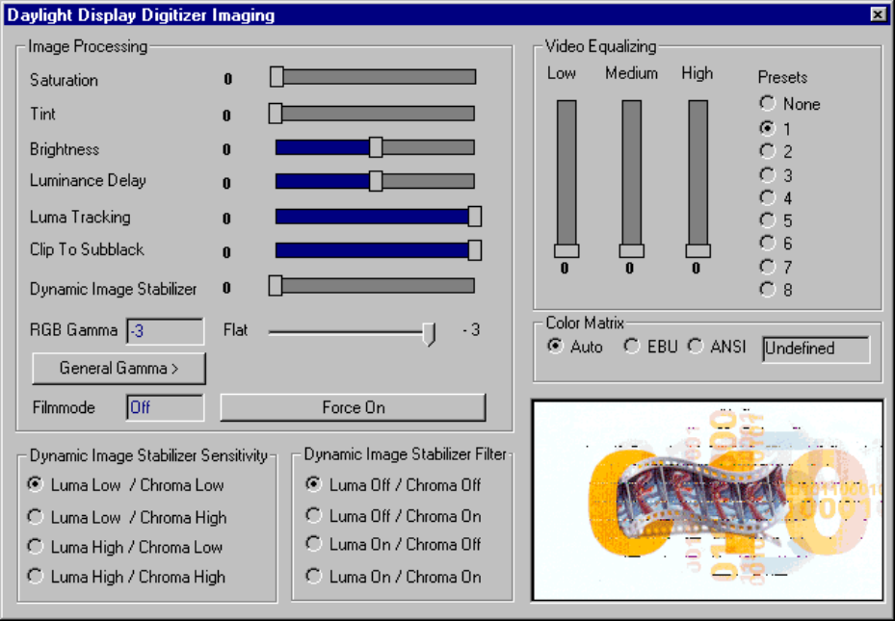895x621 pixels.
Task: Select Luma Low / Chroma Low sensitivity
Action: pyautogui.click(x=36, y=484)
